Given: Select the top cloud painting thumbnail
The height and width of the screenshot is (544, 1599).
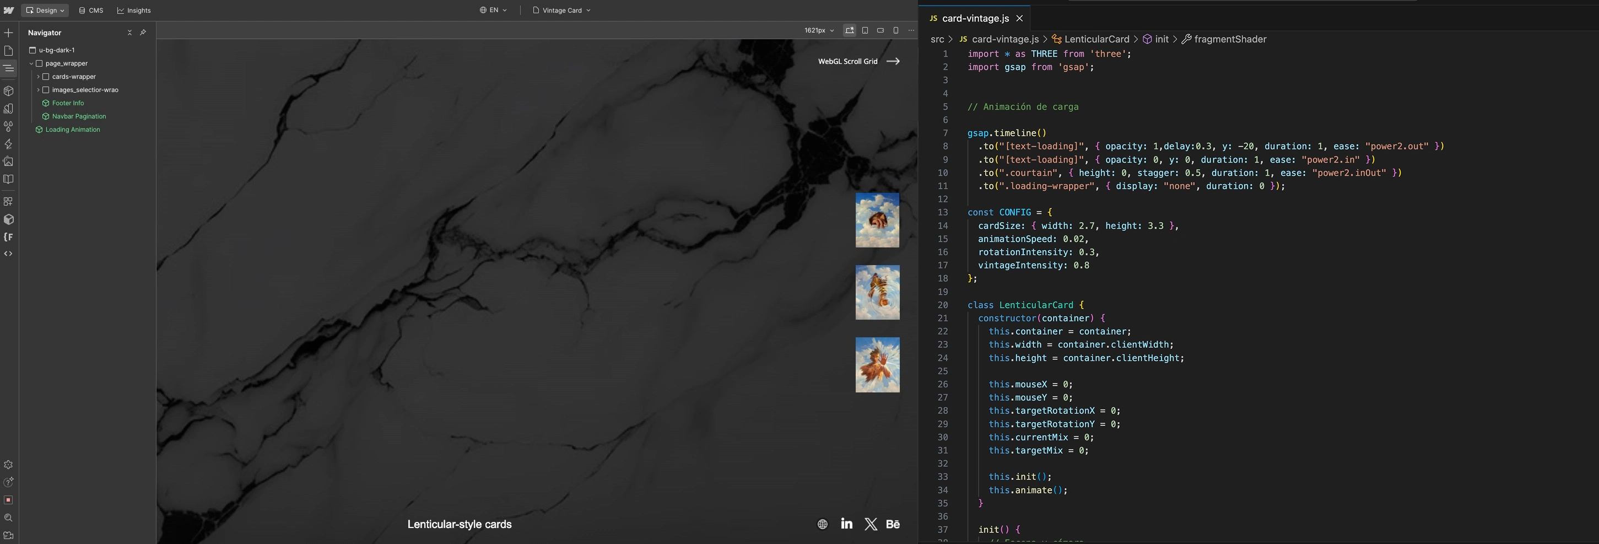Looking at the screenshot, I should [x=877, y=220].
